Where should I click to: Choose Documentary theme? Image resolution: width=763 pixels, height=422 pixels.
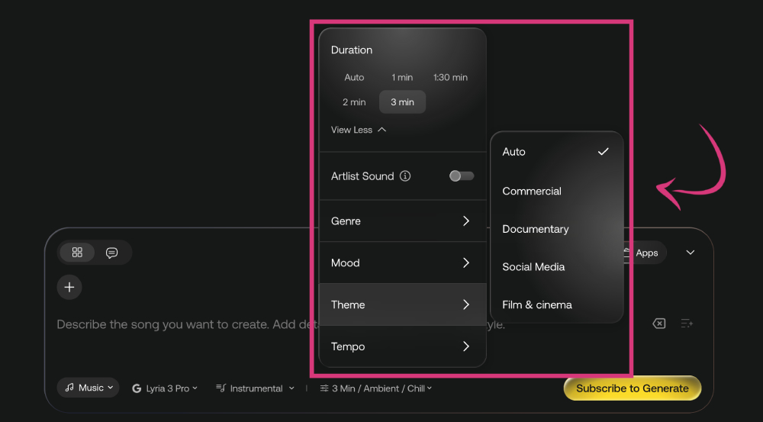[x=556, y=229]
